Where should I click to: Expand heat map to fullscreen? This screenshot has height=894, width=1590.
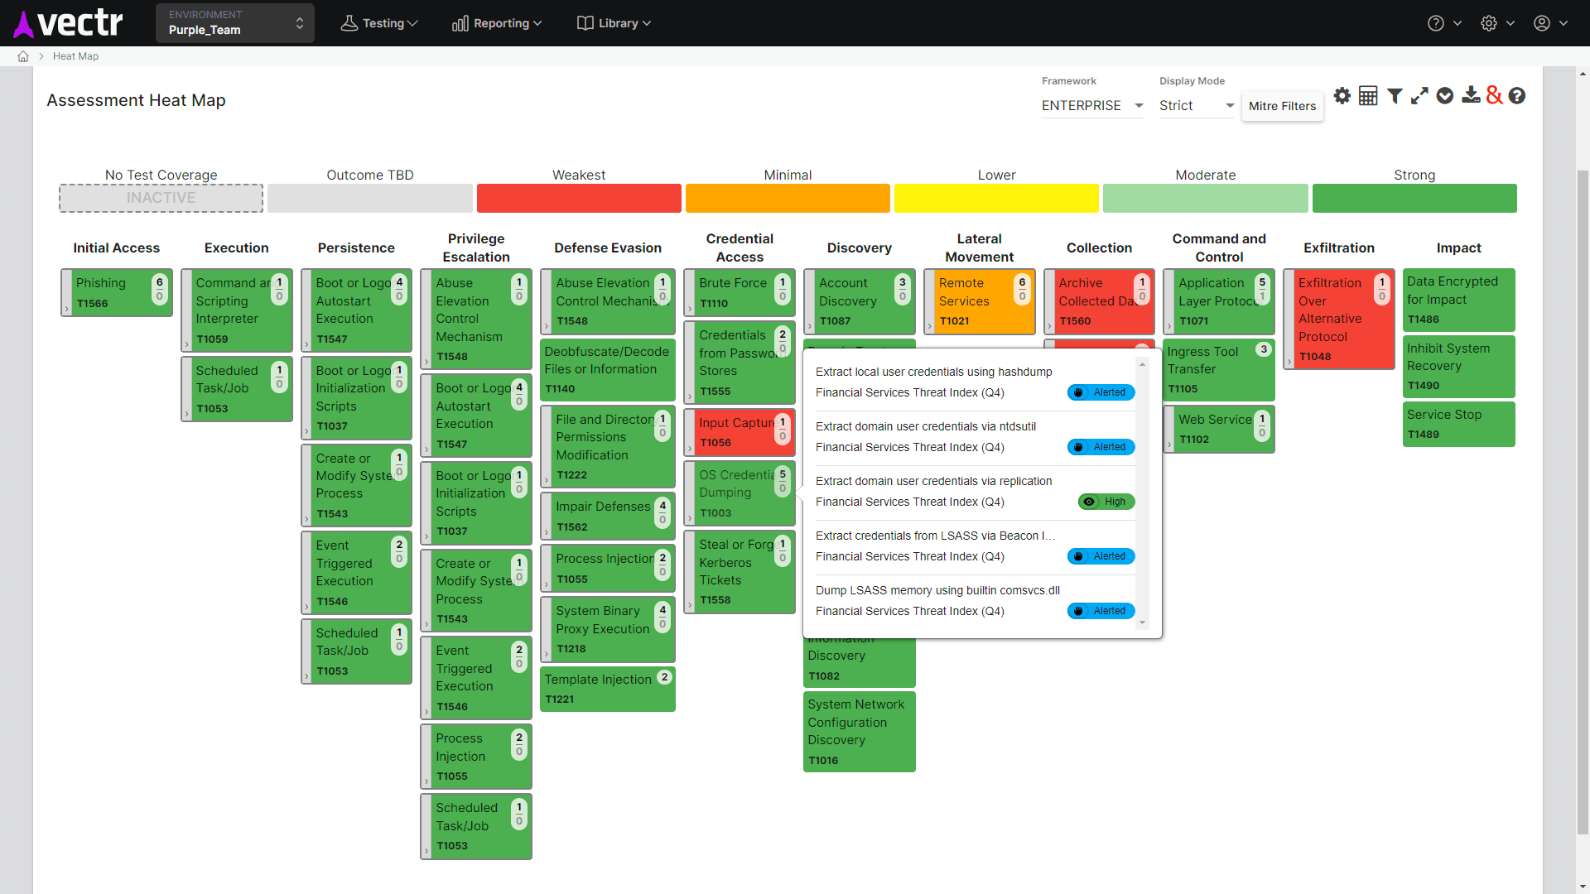click(x=1419, y=96)
